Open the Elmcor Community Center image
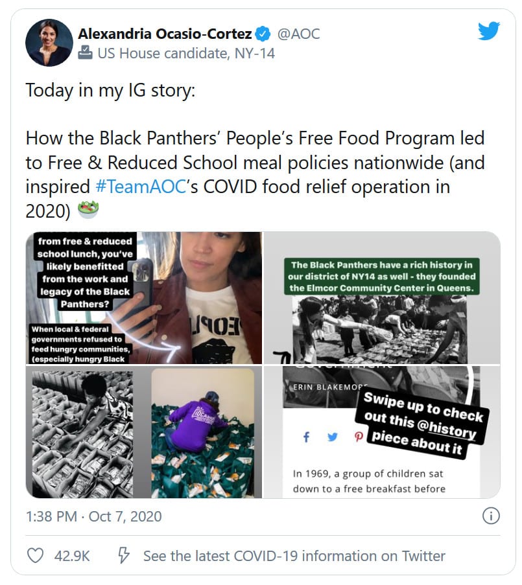 click(x=382, y=297)
